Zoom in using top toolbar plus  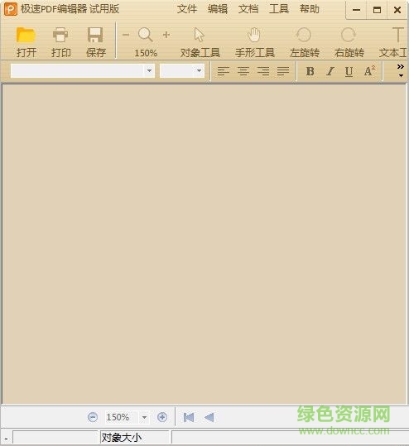coord(166,35)
